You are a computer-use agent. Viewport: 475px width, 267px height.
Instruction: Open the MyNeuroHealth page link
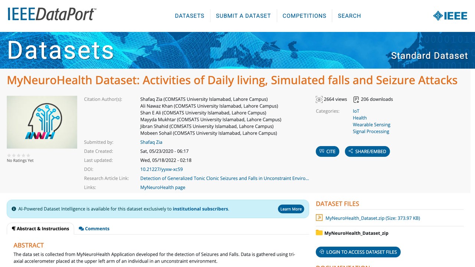[163, 187]
